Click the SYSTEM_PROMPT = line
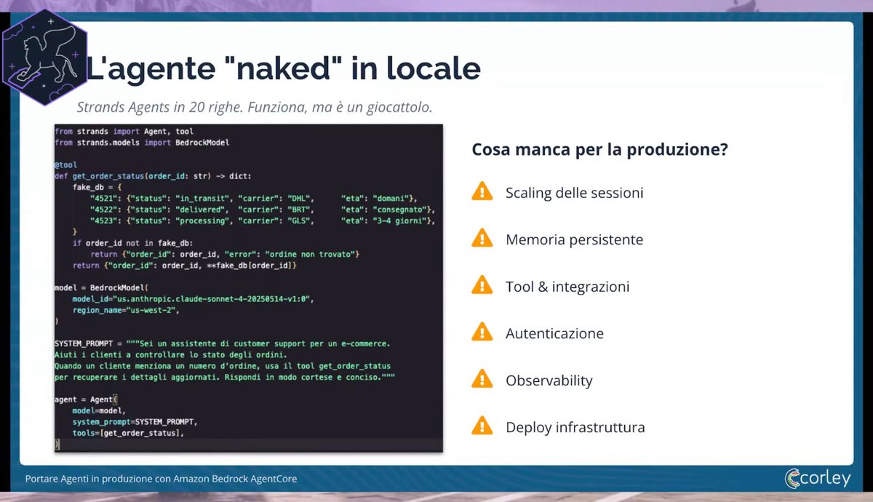873x502 pixels. point(223,343)
